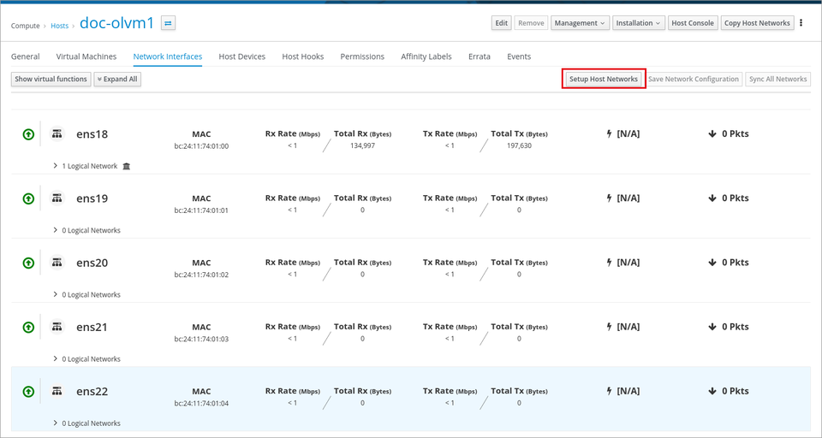Click the drops down-arrow icon for ens20
The width and height of the screenshot is (822, 438).
[x=712, y=263]
